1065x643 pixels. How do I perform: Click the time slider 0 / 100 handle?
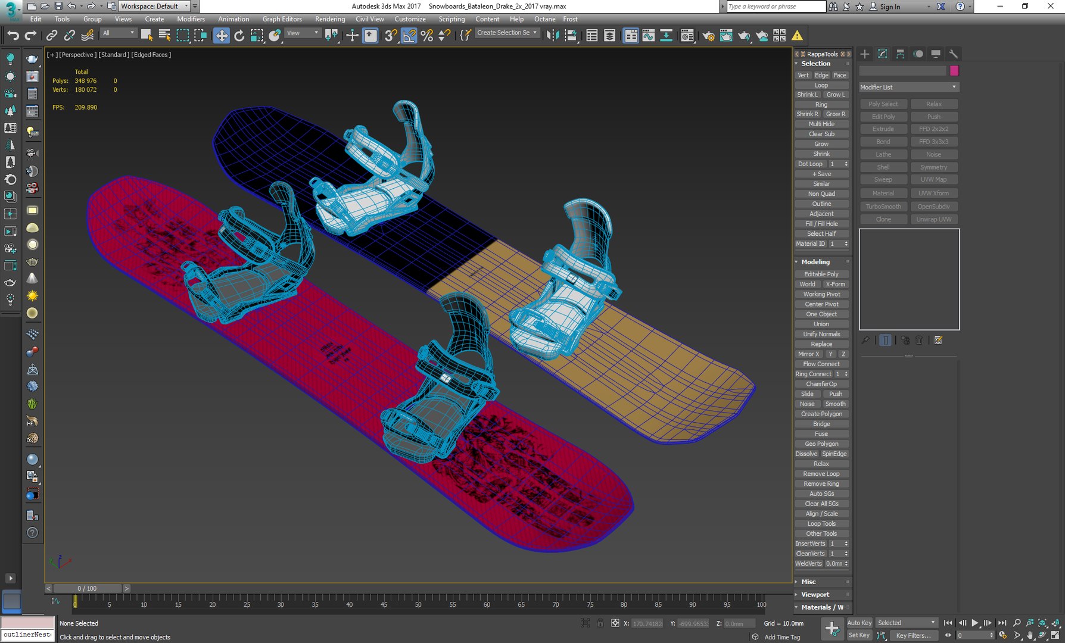click(x=87, y=588)
